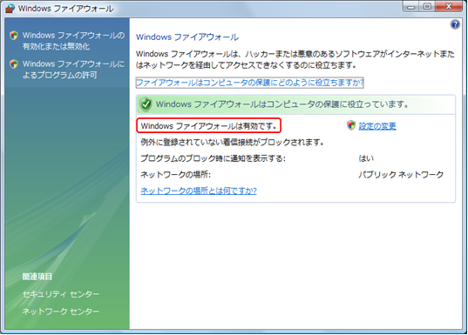Click the value パブリック ネットワーク
Image resolution: width=468 pixels, height=335 pixels.
401,174
